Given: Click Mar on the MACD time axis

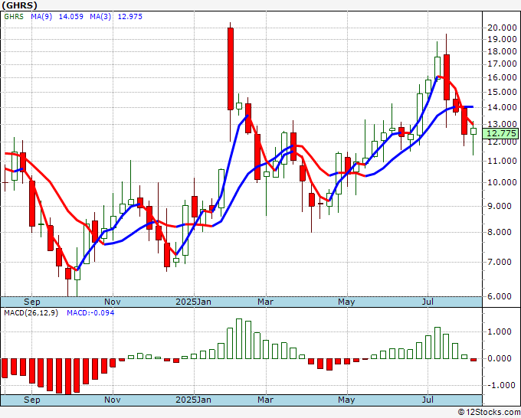Looking at the screenshot, I should click(x=266, y=400).
